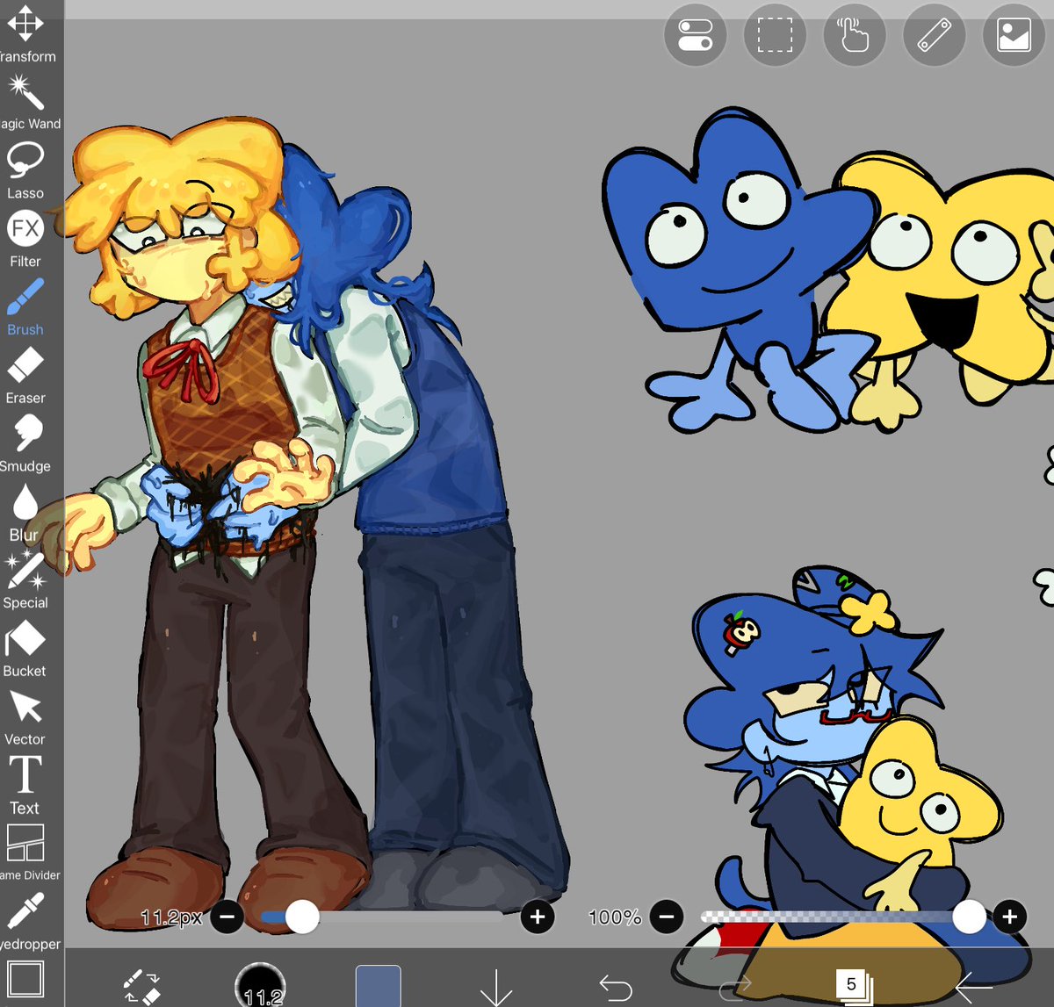1054x1007 pixels.
Task: Select the Bucket fill tool
Action: (x=25, y=649)
